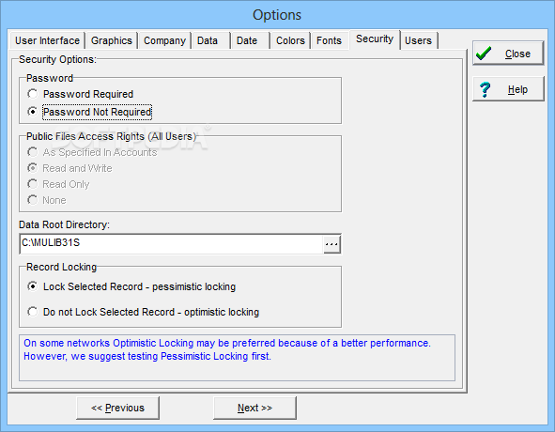Select the Security tab
This screenshot has height=432, width=555.
[x=375, y=39]
